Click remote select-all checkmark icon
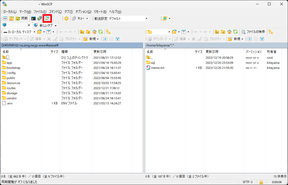This screenshot has width=288, height=185. coord(262,39)
